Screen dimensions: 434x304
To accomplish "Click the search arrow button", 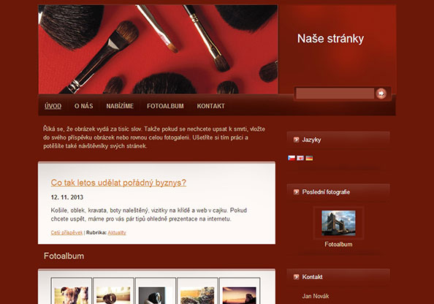I will pyautogui.click(x=381, y=94).
